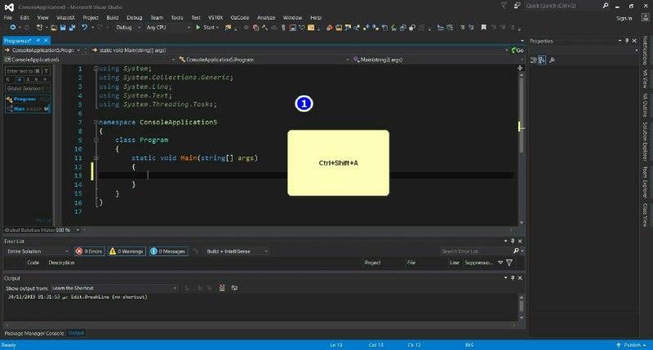This screenshot has height=350, width=653.
Task: Click the Navigate Backward arrow icon
Action: point(13,28)
